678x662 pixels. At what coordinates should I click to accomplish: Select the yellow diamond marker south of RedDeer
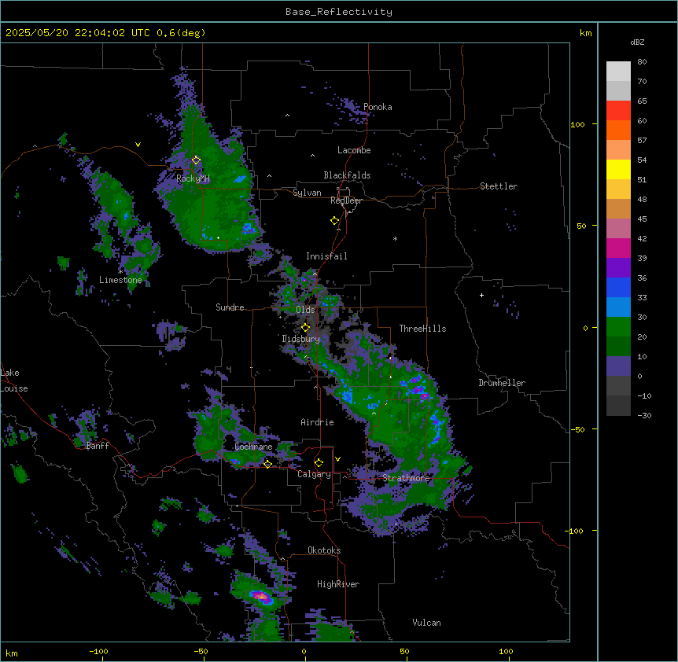(x=335, y=221)
